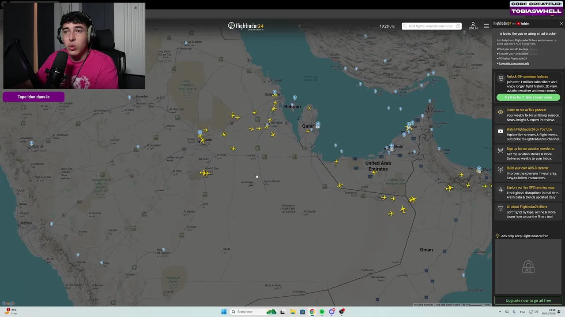Click Upgrade now to go ad free

[x=528, y=301]
